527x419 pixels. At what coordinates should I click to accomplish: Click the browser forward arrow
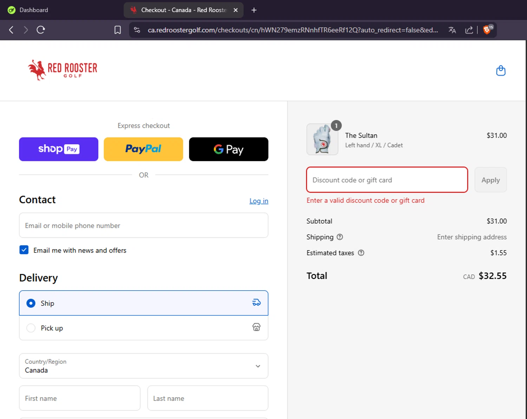pos(26,30)
